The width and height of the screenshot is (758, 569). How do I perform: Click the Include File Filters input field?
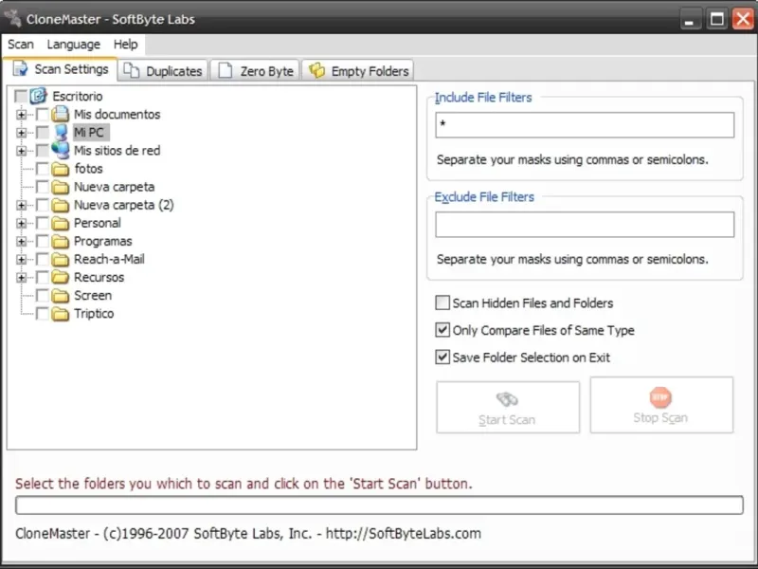coord(585,125)
